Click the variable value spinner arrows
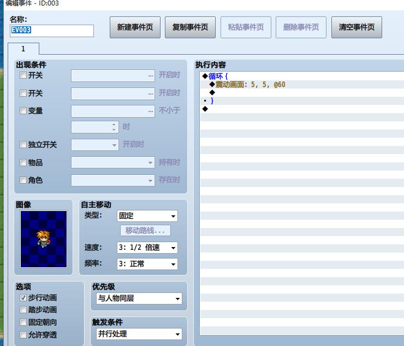Image resolution: width=404 pixels, height=346 pixels. (x=114, y=127)
